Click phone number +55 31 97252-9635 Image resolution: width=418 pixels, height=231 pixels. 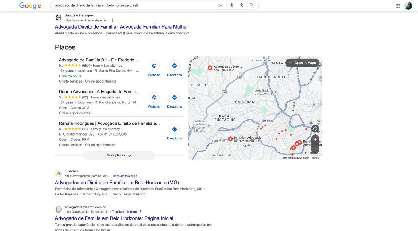[112, 134]
